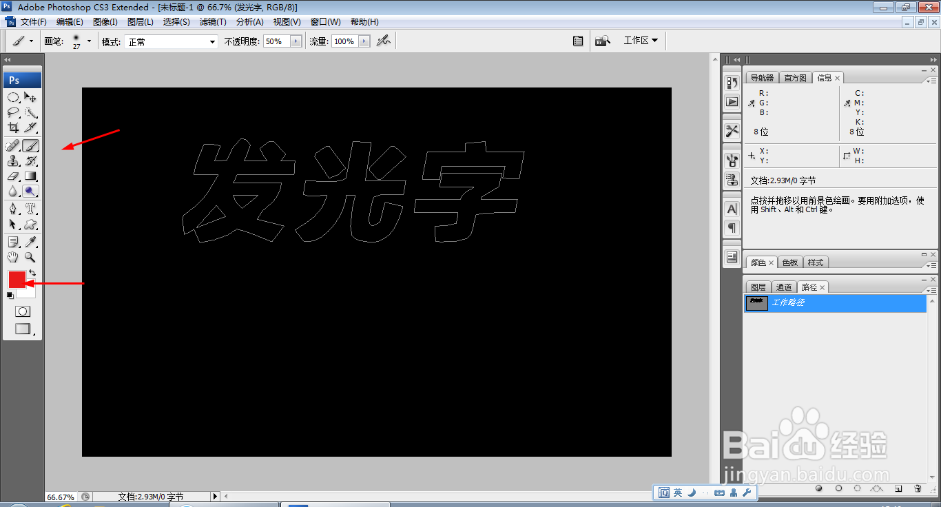Toggle the brushes palette icon in options bar

(x=577, y=41)
